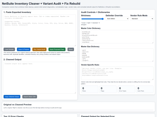
Task: Run the Variant Audit
Action: click(x=39, y=49)
